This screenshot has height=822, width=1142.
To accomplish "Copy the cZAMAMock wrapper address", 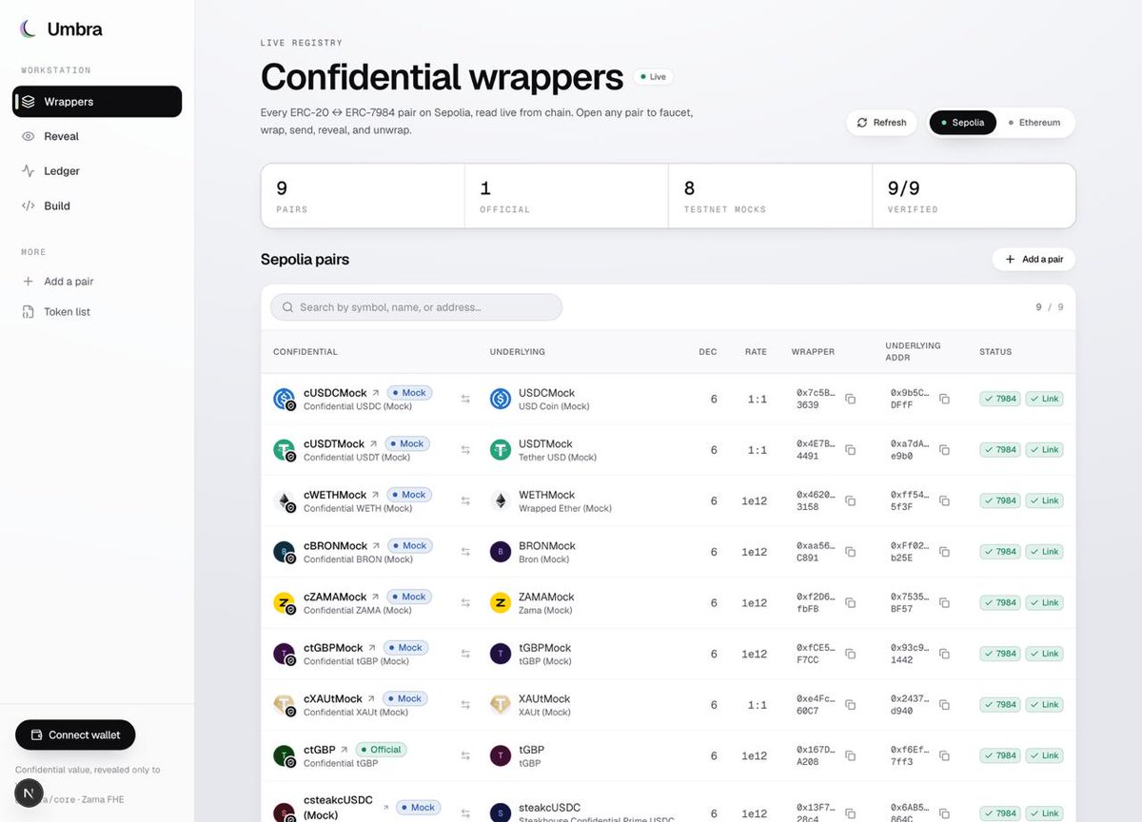I will pyautogui.click(x=851, y=603).
